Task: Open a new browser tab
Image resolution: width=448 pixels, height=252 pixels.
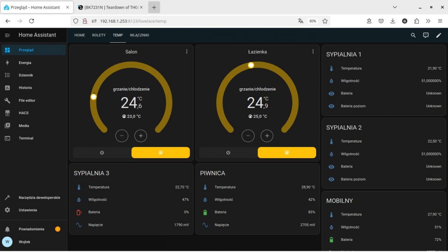Action: (154, 7)
